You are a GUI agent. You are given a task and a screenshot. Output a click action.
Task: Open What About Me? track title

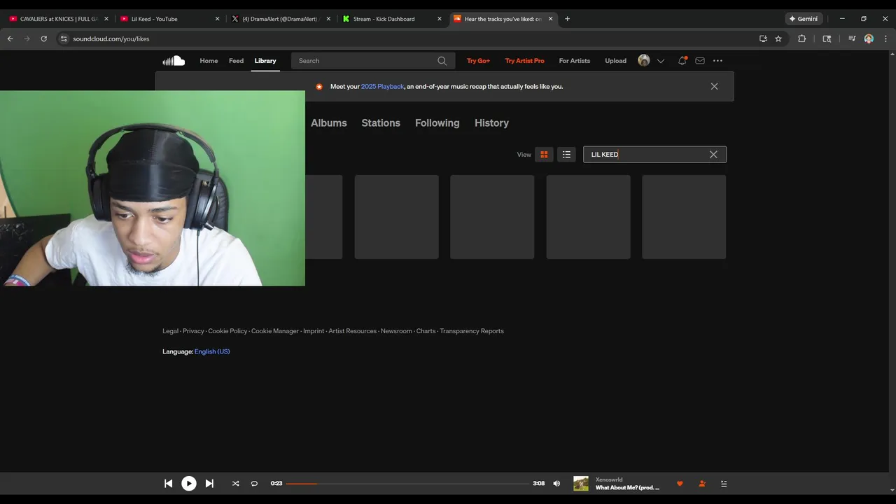[627, 487]
